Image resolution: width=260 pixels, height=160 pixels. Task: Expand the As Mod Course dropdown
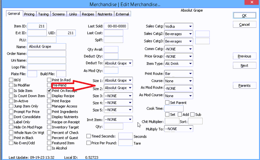[x=178, y=96]
